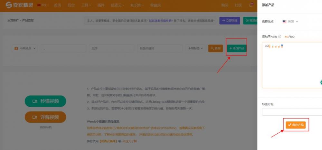Open the 工具 menu in navigation bar
Viewport: 322px width, 150px height.
[86, 5]
